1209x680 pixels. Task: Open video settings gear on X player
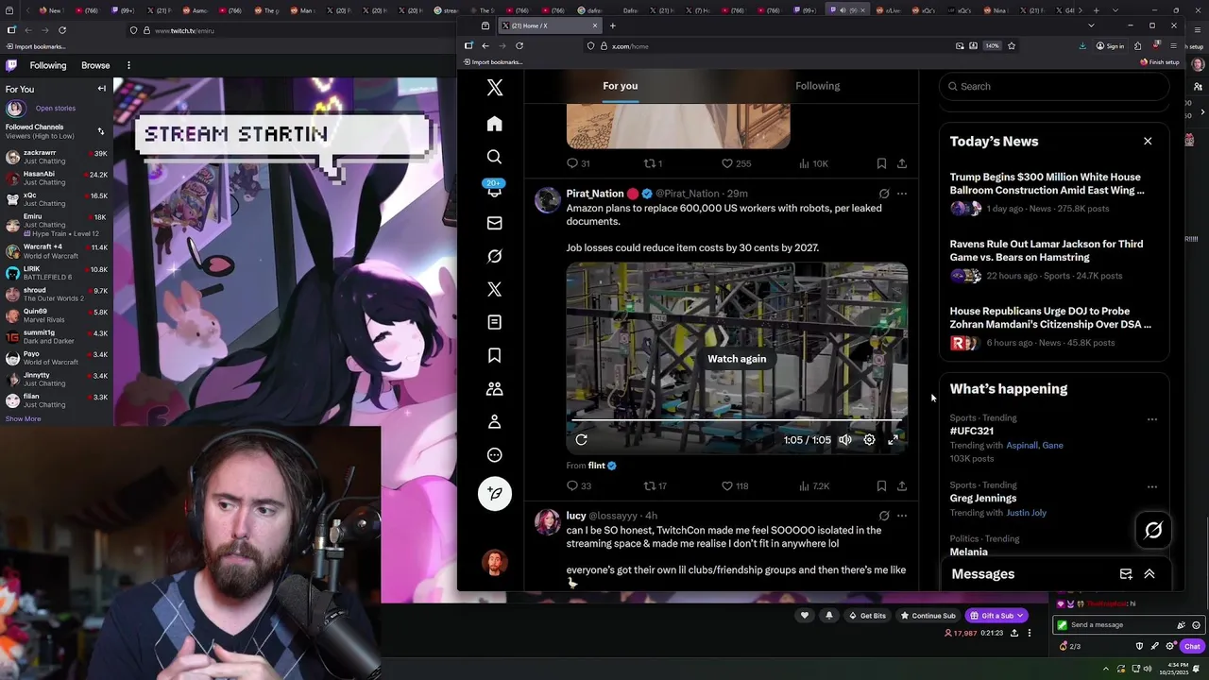click(x=869, y=440)
